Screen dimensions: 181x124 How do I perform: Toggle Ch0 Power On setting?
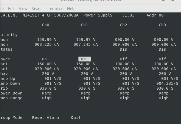coord(44,59)
